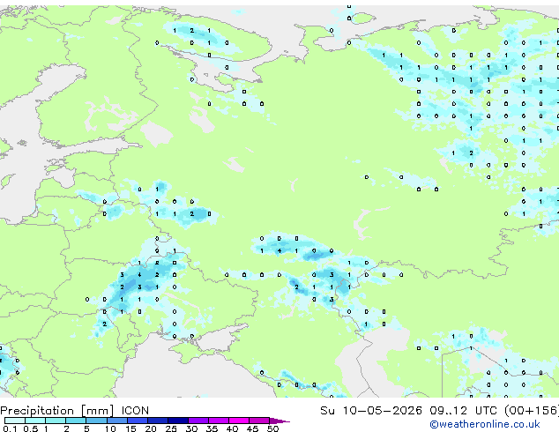
Task: Select the forecast date 'Su 10-05-2026' text
Action: [371, 411]
